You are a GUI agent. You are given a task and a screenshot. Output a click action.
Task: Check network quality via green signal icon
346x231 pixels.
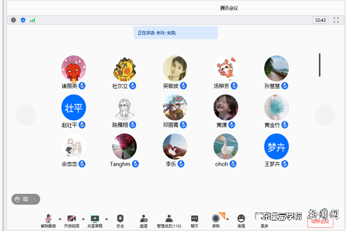click(32, 20)
